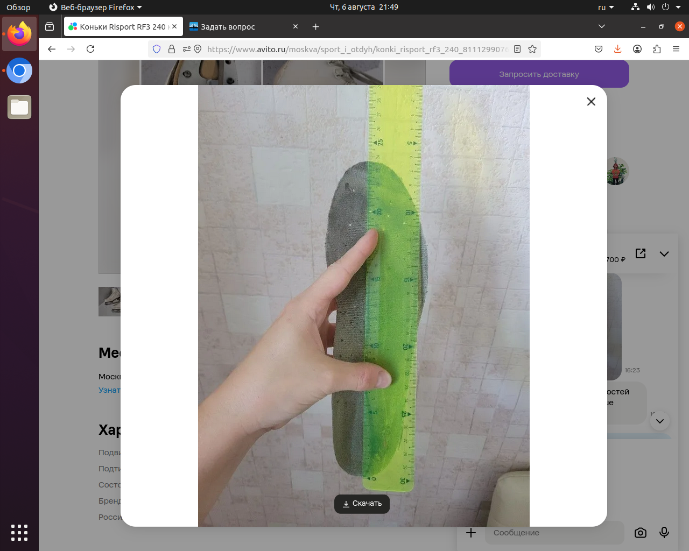The image size is (689, 551).
Task: Click the avito.ru address bar URL
Action: [x=357, y=49]
